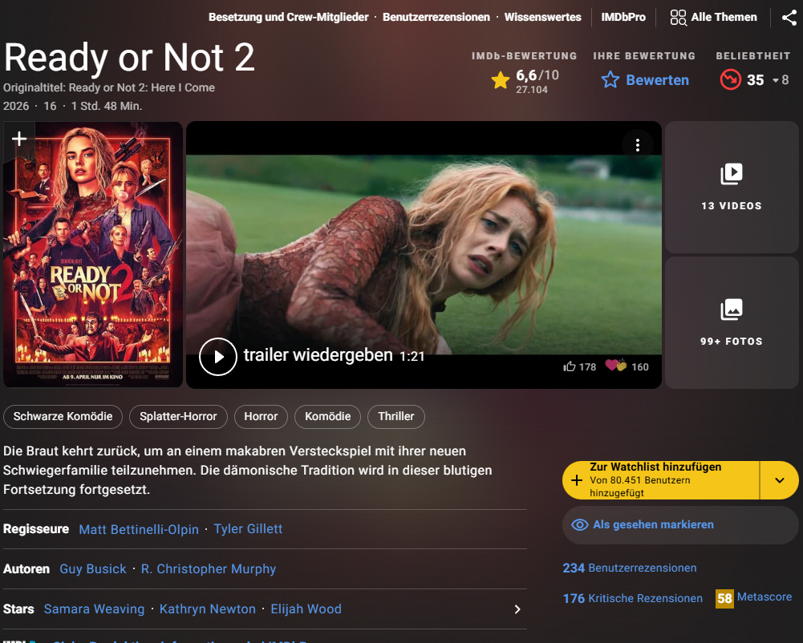Click the heart reactions icon on the trailer
Image resolution: width=803 pixels, height=643 pixels.
coord(615,366)
